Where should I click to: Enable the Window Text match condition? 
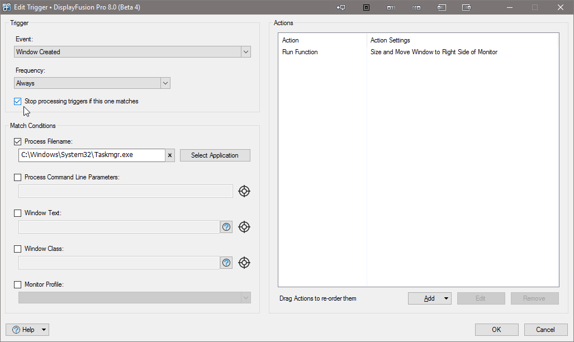point(18,213)
